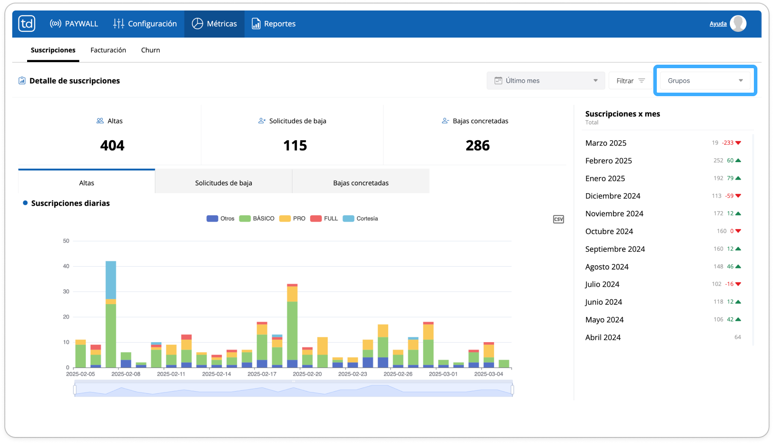Open the Reportes section
The height and width of the screenshot is (444, 774).
274,24
